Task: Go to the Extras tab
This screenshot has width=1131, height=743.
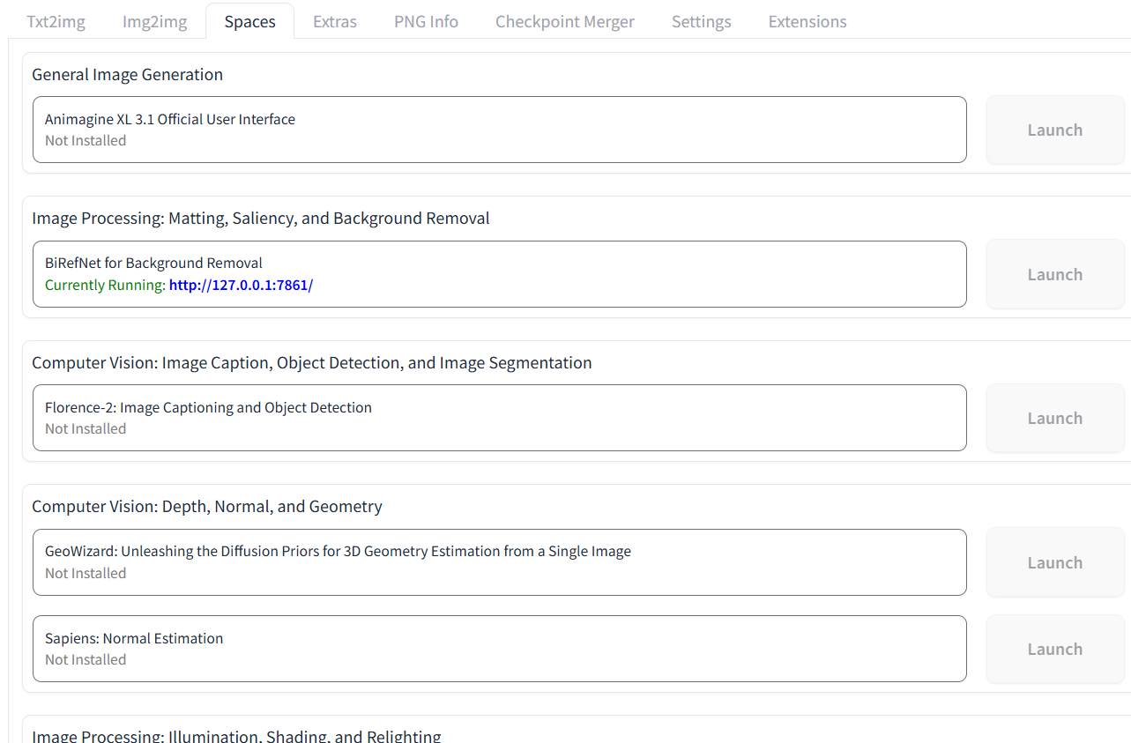Action: (335, 22)
